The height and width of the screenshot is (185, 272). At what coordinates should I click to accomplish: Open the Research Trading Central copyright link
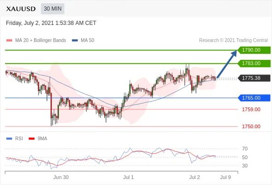click(x=233, y=41)
